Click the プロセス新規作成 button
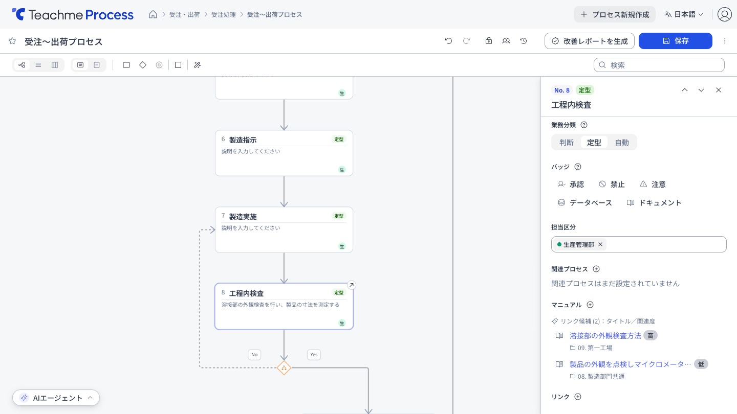Screen dimensions: 737x414 [615, 14]
